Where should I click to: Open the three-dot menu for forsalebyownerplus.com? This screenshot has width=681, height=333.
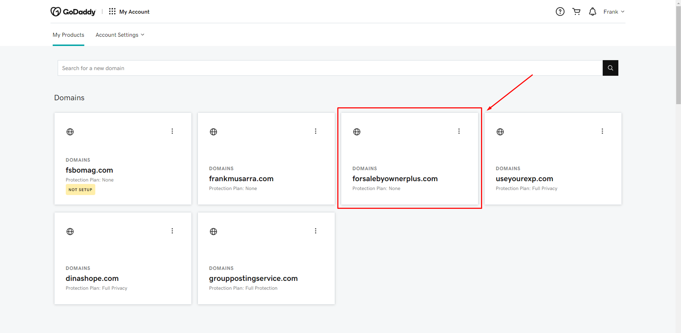[x=459, y=131]
